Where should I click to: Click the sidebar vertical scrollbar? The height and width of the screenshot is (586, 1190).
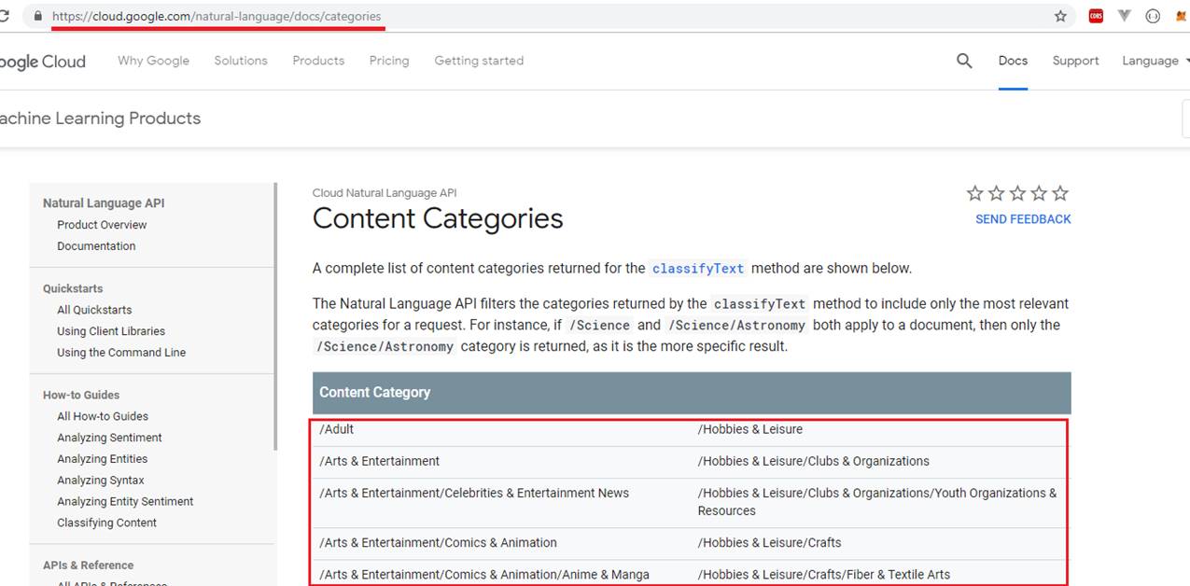point(275,317)
